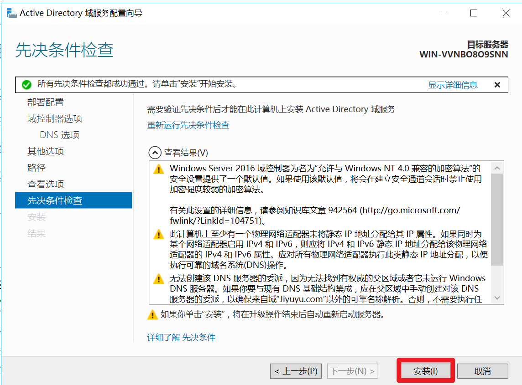The height and width of the screenshot is (385, 522).
Task: Select 部署配置 in the sidebar
Action: coord(46,102)
